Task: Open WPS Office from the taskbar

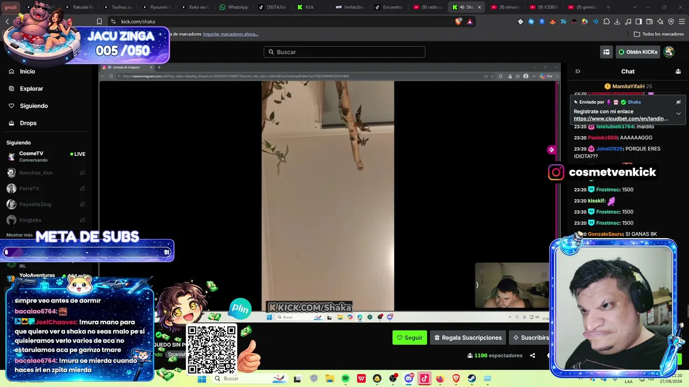Action: [x=361, y=378]
